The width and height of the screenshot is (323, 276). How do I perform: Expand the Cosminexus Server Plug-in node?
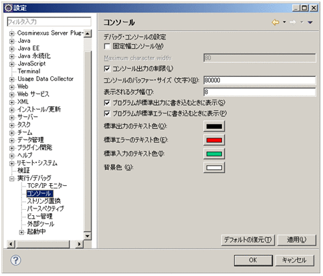(11, 33)
